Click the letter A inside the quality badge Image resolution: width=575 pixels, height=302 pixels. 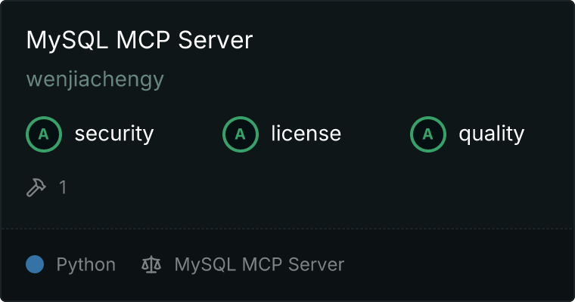pos(428,134)
